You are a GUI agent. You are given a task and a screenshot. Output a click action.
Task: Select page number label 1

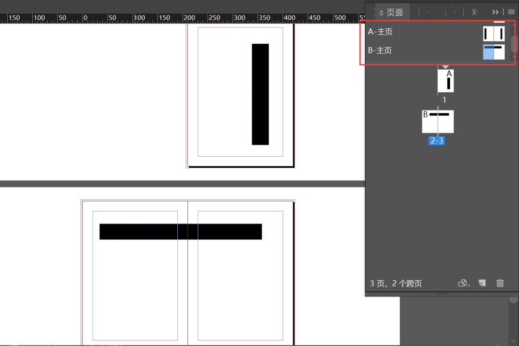[444, 100]
